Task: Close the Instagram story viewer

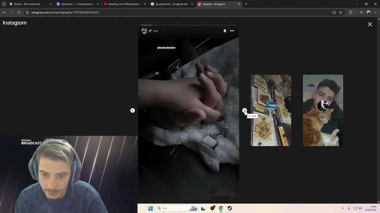Action: click(x=370, y=24)
